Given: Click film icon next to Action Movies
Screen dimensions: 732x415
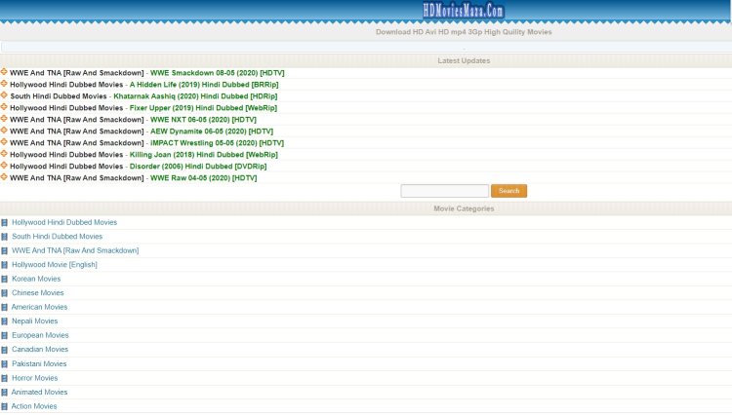Looking at the screenshot, I should tap(4, 406).
